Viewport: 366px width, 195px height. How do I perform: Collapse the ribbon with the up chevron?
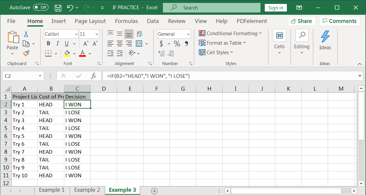tap(359, 64)
